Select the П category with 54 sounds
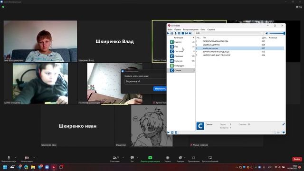 tap(181, 47)
